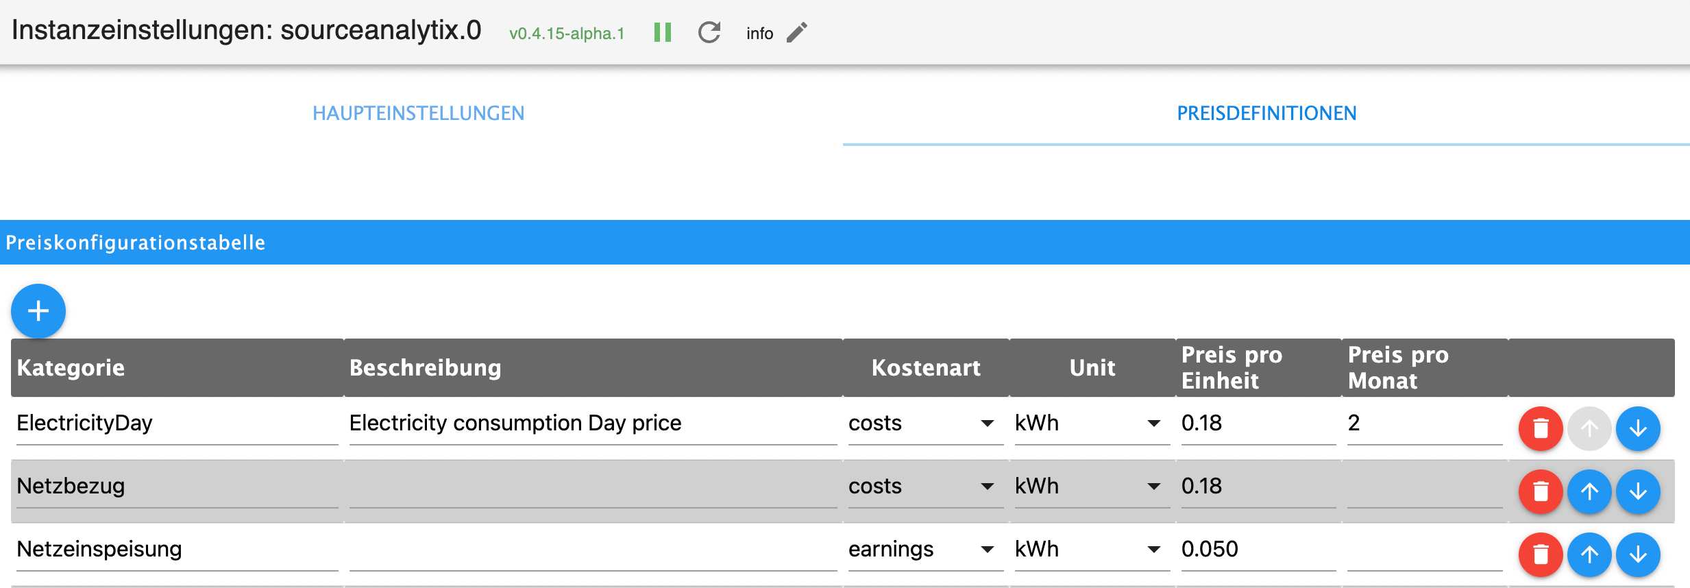Move the Netzbezug row up
This screenshot has width=1690, height=588.
click(x=1589, y=491)
